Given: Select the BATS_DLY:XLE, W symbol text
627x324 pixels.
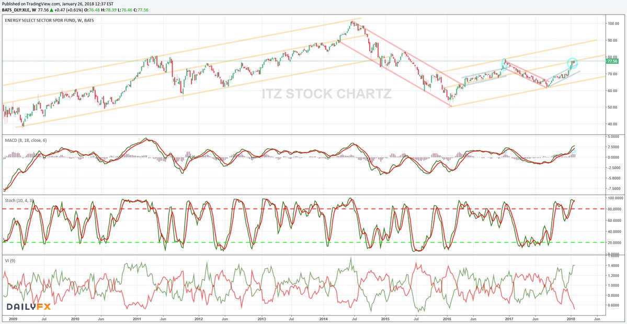Looking at the screenshot, I should point(19,9).
